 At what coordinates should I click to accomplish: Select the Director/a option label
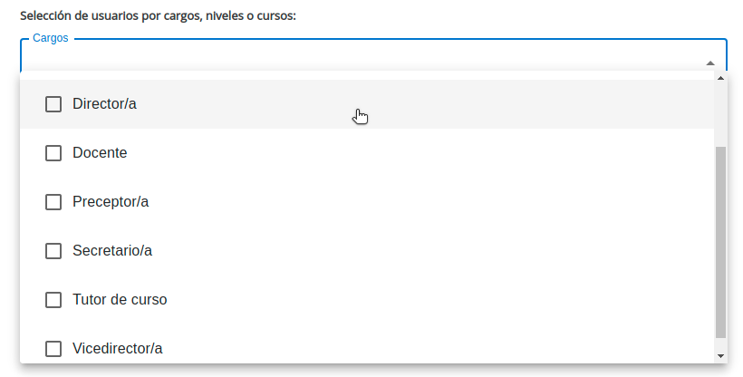click(104, 104)
